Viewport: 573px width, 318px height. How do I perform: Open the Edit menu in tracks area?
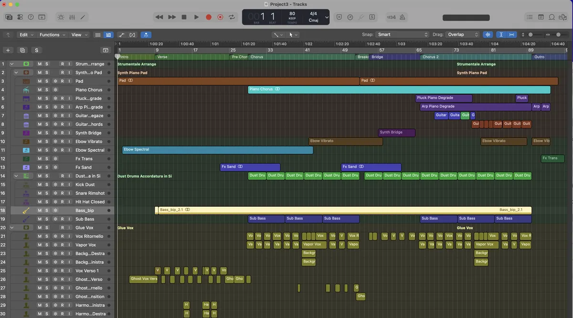[x=26, y=35]
